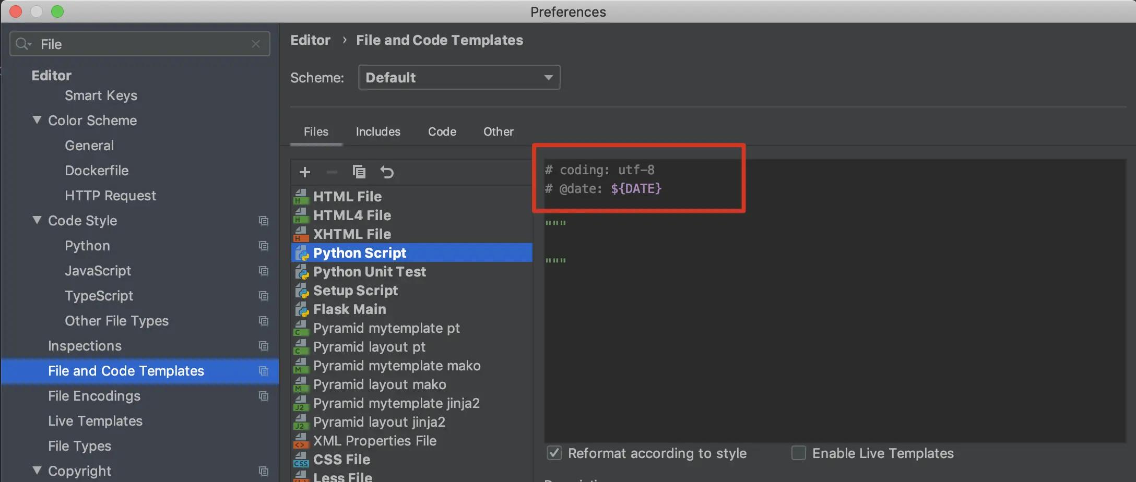Open the Other tab
Screen dimensions: 1136x482
click(498, 132)
